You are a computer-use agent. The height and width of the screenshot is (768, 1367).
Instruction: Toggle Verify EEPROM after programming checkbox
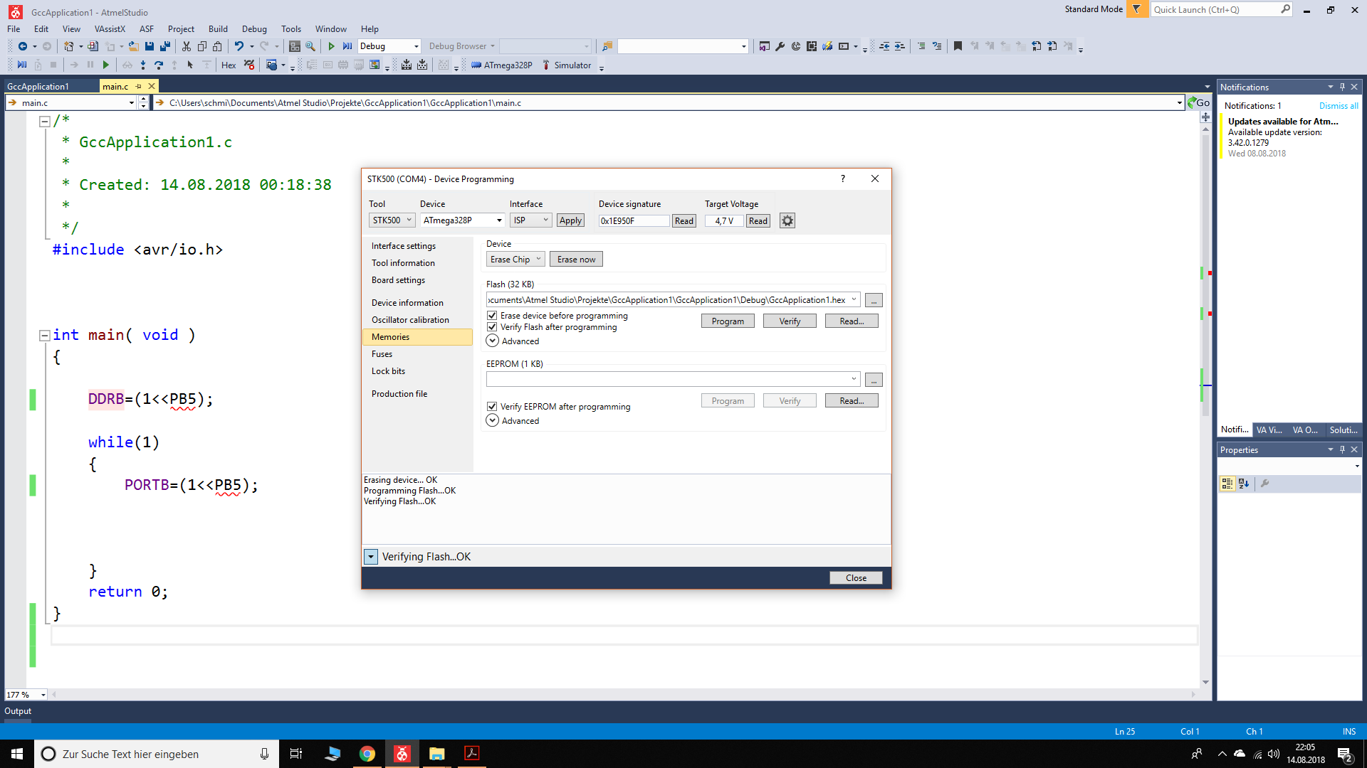(x=492, y=407)
